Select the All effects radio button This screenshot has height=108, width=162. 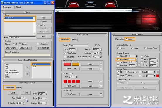click(x=13, y=44)
